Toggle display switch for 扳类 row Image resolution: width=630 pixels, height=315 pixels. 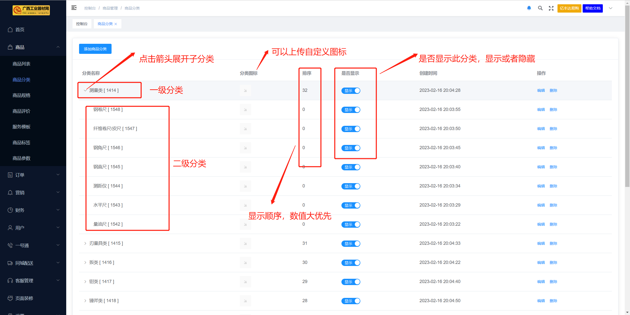pos(351,263)
